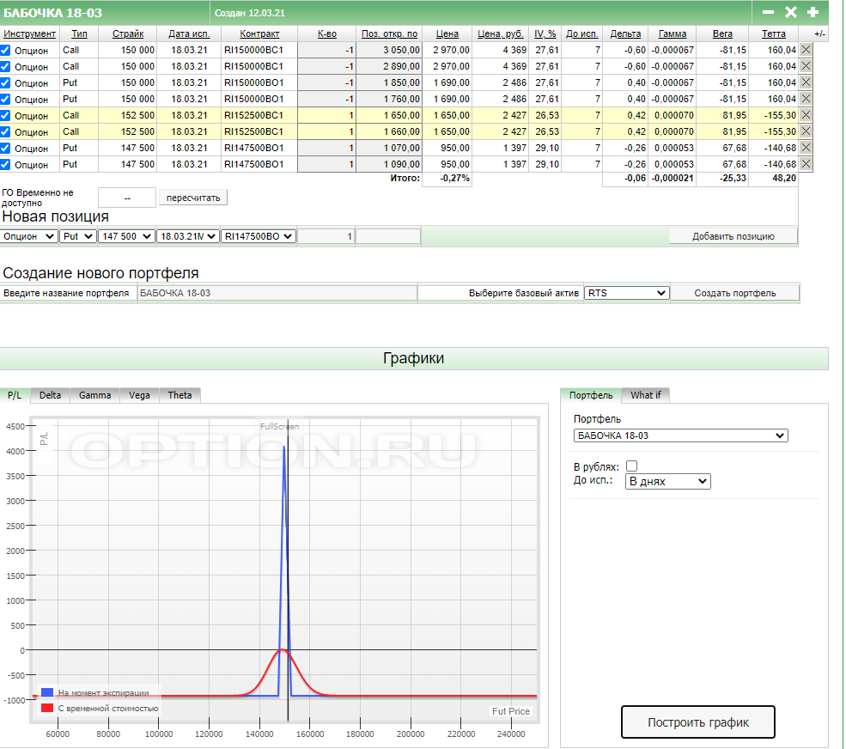Uncheck the first Call 150 000 option row

click(x=6, y=51)
